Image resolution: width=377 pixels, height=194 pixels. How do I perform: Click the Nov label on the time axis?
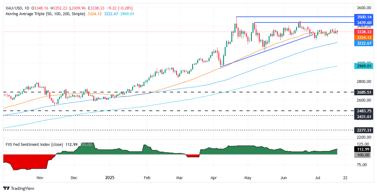40,178
